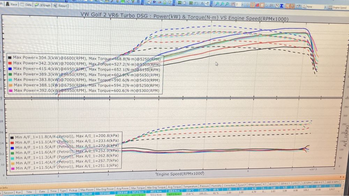The width and height of the screenshot is (349, 196).
Task: Select legend row Max A/I_1=262.8(kPa)
Action: pyautogui.click(x=65, y=157)
